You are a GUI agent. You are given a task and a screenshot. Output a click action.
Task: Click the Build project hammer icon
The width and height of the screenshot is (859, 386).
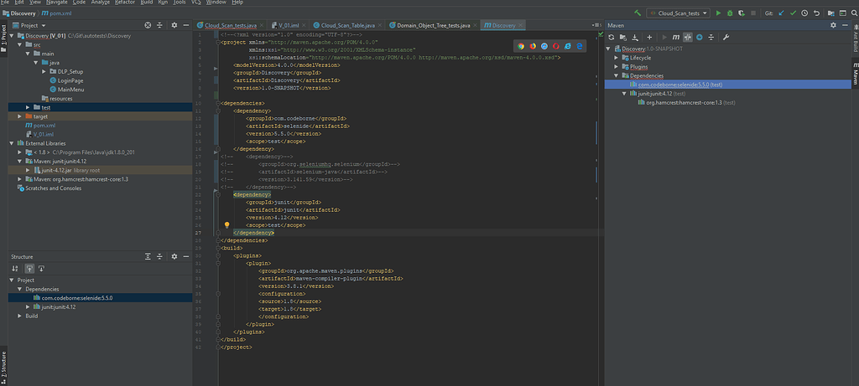639,13
